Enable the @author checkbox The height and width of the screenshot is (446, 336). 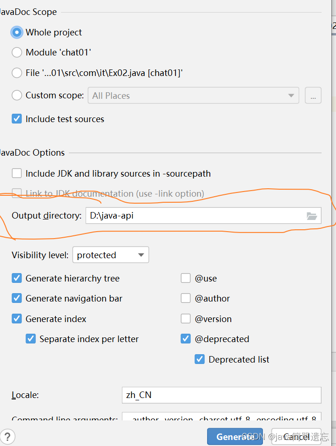coord(186,298)
